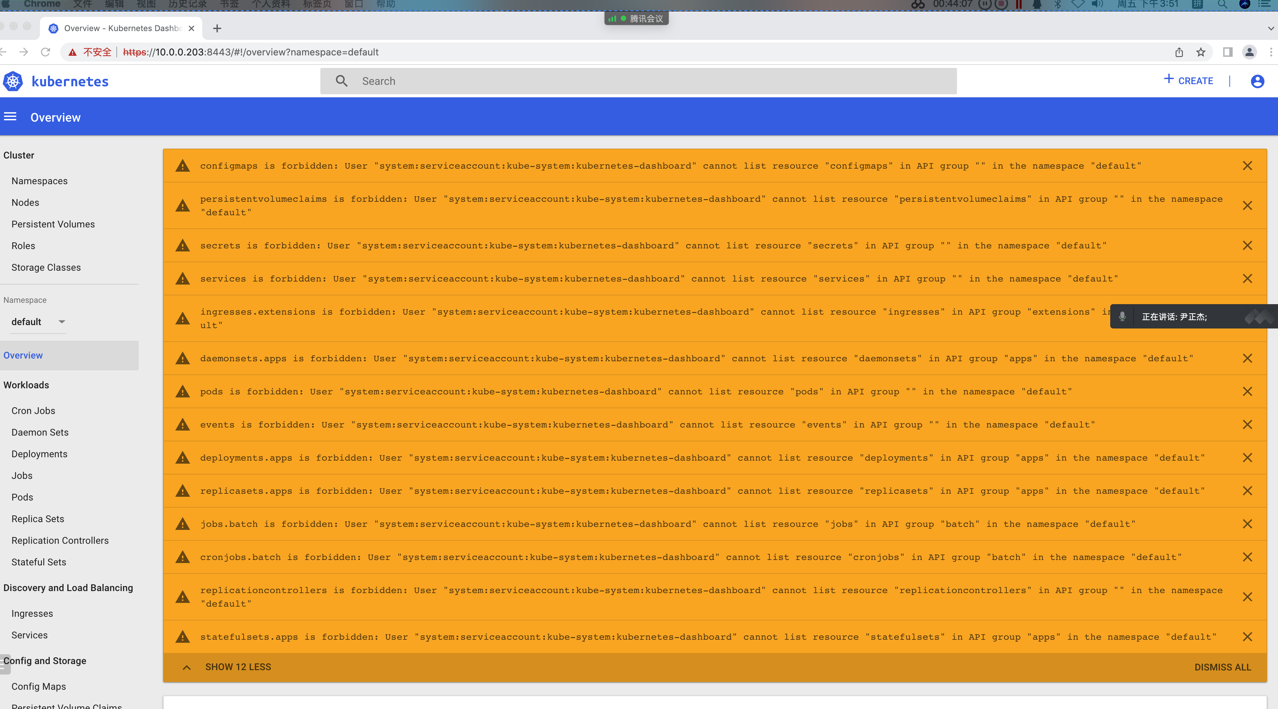Close the secrets forbidden warning
This screenshot has width=1278, height=709.
pos(1247,246)
